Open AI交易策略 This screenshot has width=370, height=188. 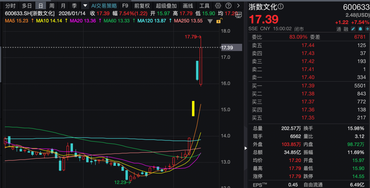[x=104, y=6]
